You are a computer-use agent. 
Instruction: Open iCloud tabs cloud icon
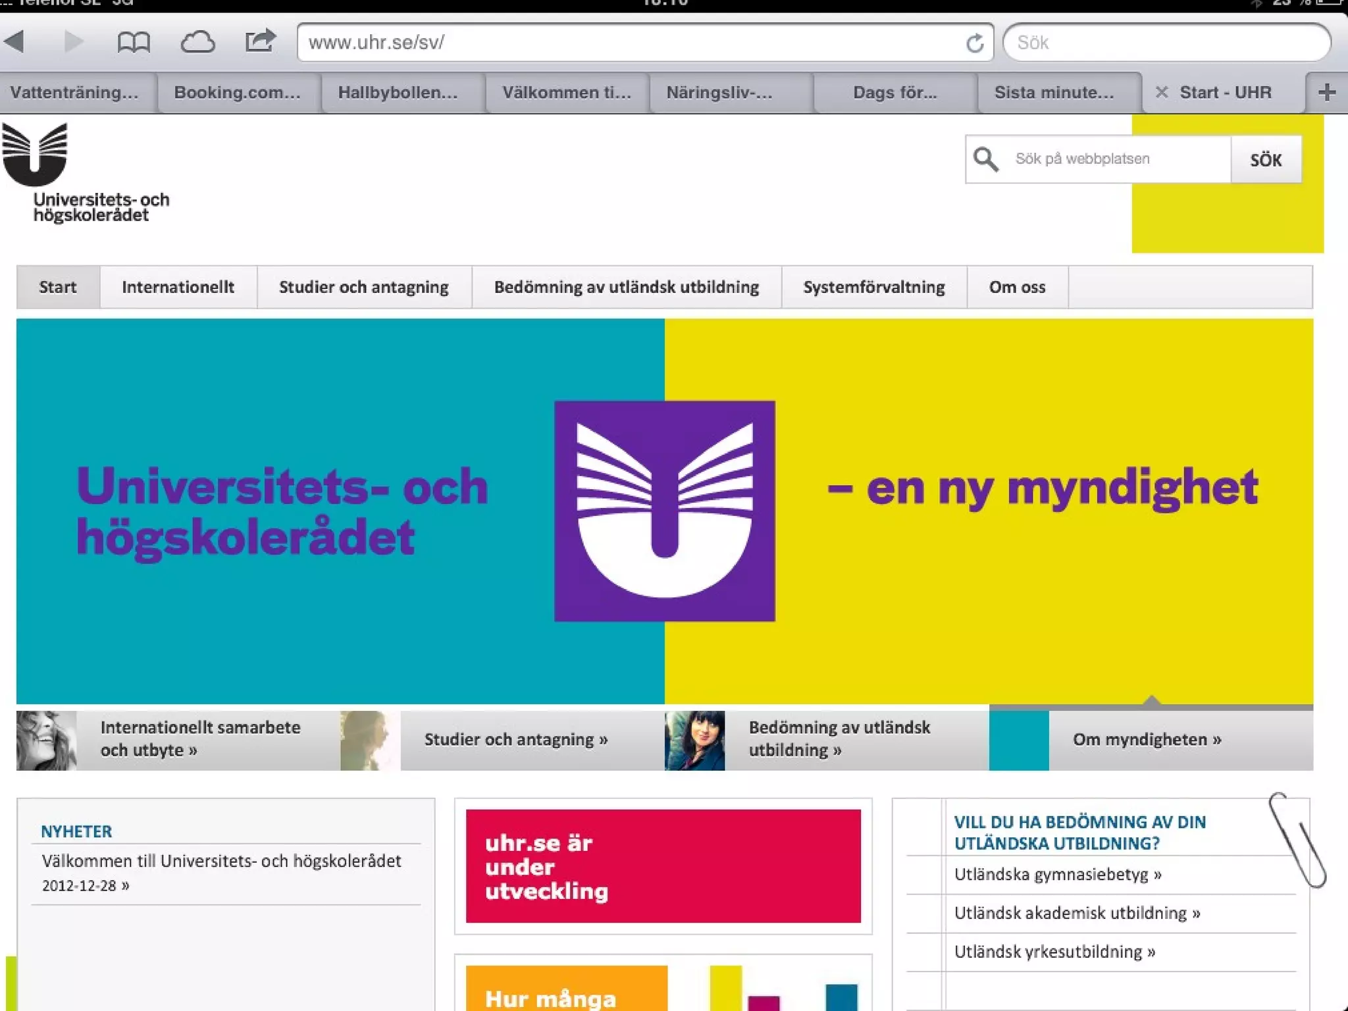pyautogui.click(x=197, y=43)
